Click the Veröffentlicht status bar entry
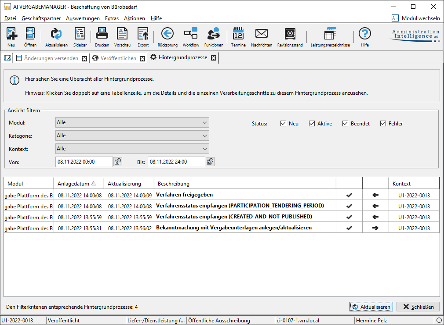The width and height of the screenshot is (444, 325). [64, 321]
